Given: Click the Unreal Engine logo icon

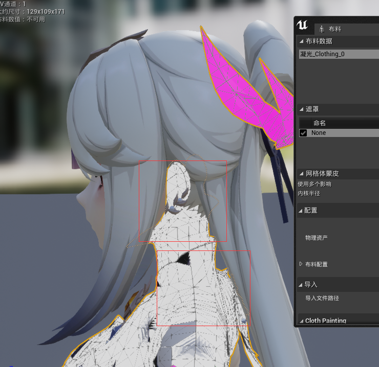Looking at the screenshot, I should [302, 25].
